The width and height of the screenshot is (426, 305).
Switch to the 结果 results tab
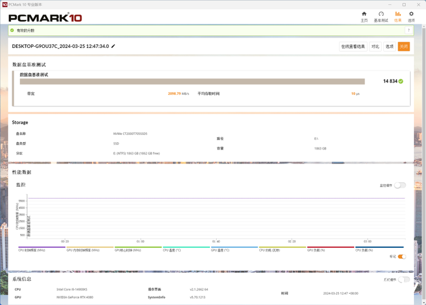click(x=398, y=17)
